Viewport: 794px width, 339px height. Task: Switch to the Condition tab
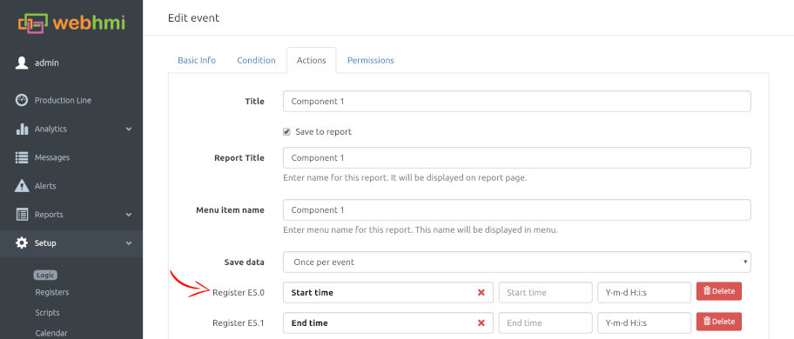tap(256, 60)
